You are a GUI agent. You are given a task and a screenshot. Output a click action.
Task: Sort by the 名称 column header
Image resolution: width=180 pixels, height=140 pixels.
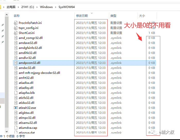point(17,16)
